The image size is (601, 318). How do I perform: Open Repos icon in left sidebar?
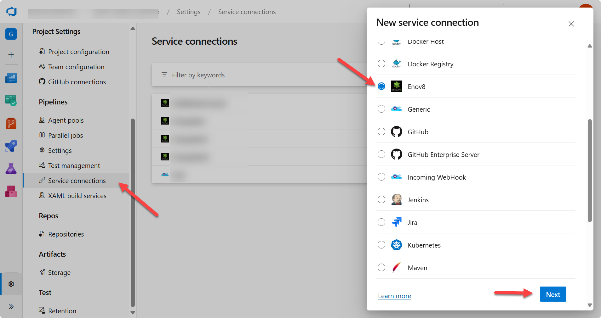pyautogui.click(x=11, y=123)
